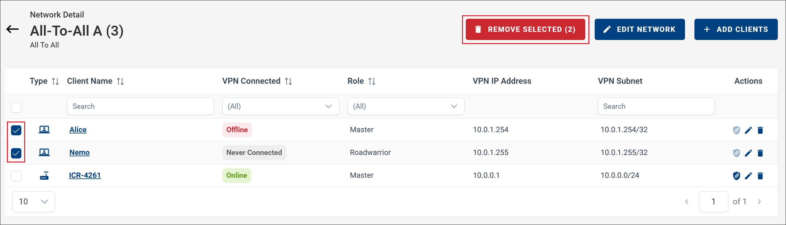Delete Alice using the trash icon
Image resolution: width=786 pixels, height=225 pixels.
(x=760, y=130)
